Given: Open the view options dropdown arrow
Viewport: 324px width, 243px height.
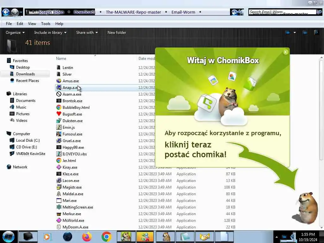Looking at the screenshot, I should (295, 33).
